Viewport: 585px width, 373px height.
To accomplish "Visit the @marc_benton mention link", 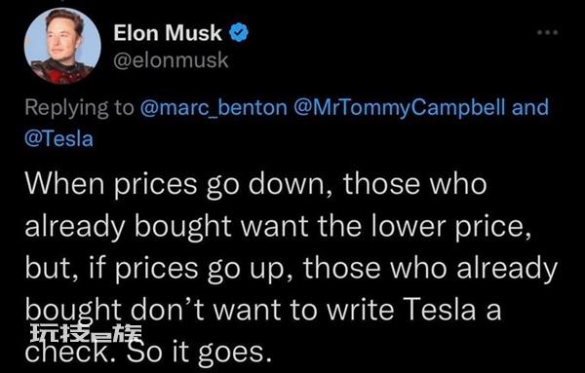I will [214, 107].
